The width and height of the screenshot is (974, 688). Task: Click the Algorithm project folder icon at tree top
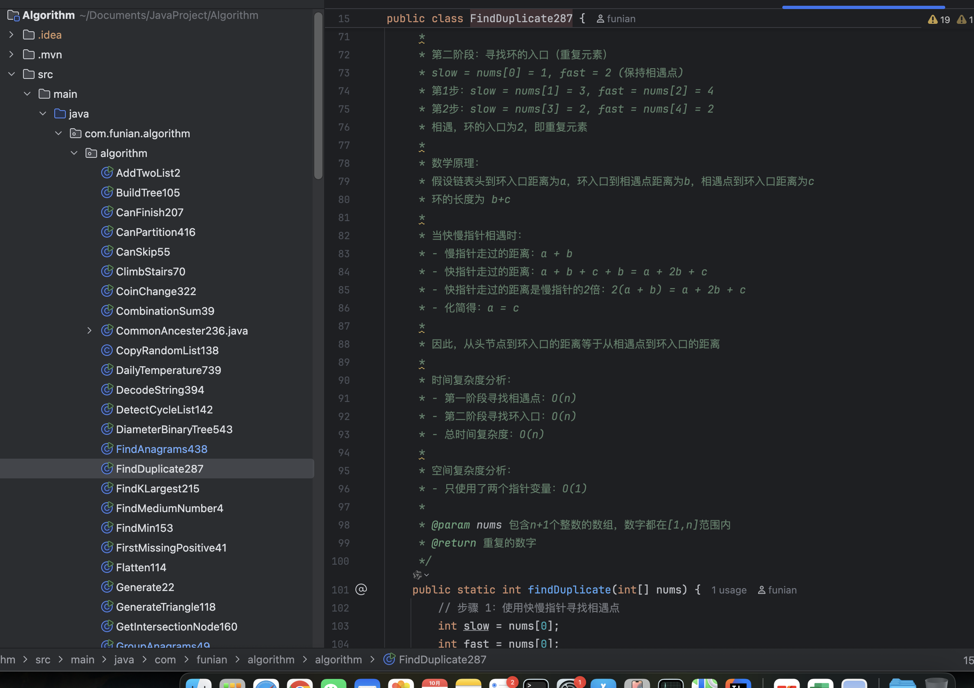tap(13, 15)
